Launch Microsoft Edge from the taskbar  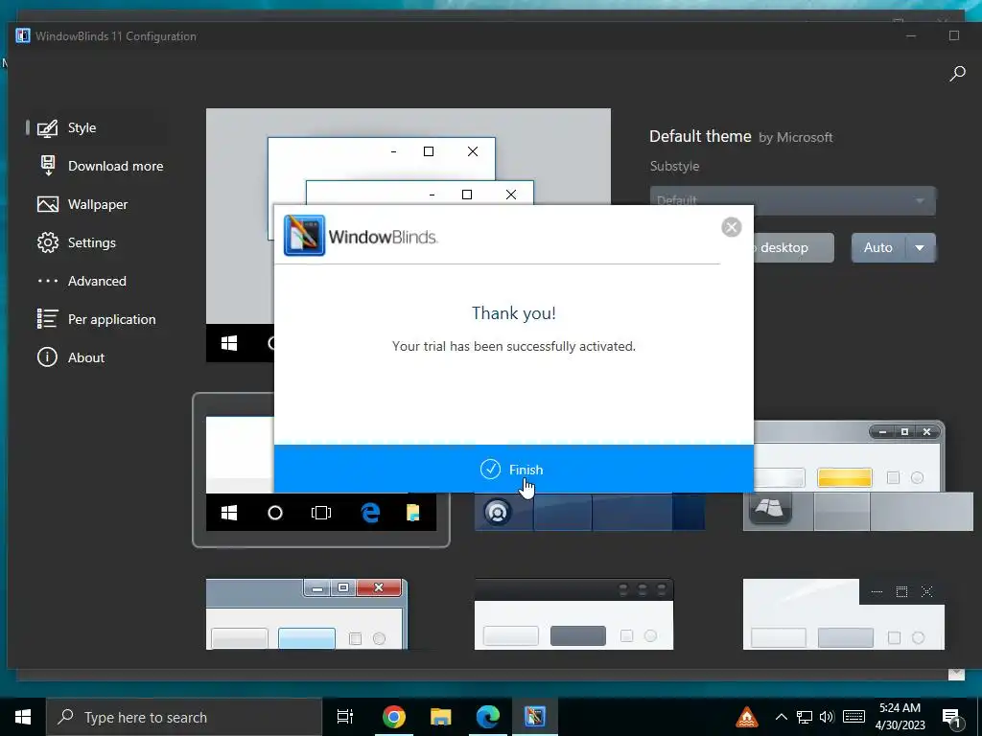(x=488, y=717)
